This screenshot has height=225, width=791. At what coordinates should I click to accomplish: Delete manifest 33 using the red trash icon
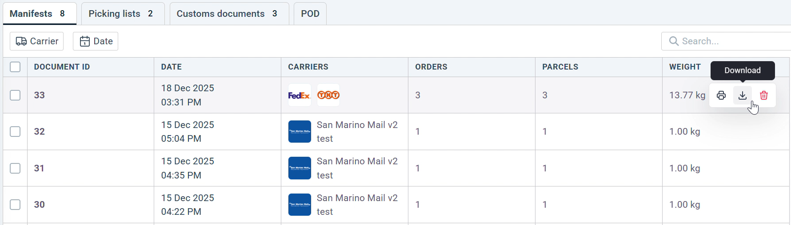(764, 95)
